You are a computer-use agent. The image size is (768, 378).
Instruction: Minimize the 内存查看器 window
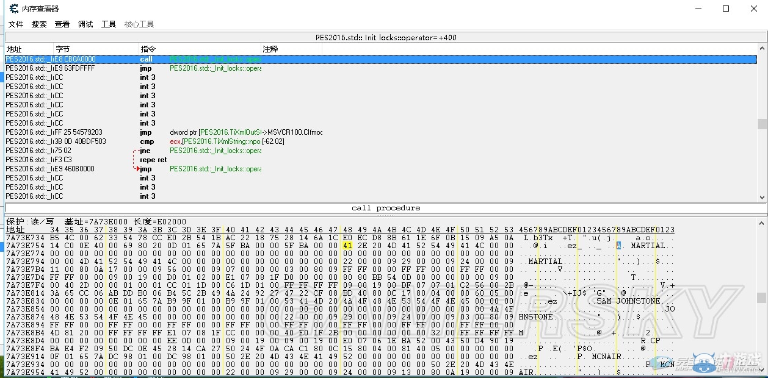[698, 9]
